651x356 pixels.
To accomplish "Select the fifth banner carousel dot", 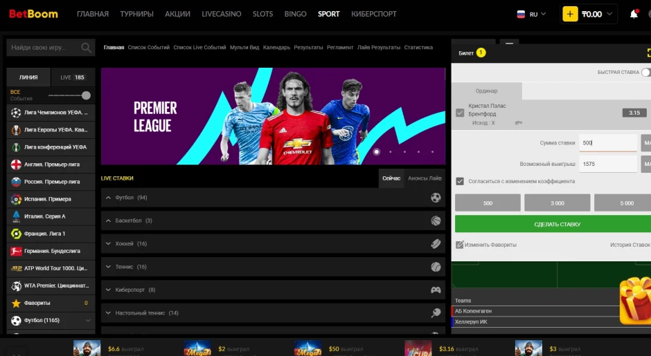I will [x=432, y=151].
